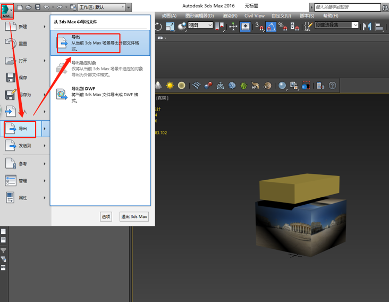Choose 导出 to export the current scene

click(x=100, y=43)
